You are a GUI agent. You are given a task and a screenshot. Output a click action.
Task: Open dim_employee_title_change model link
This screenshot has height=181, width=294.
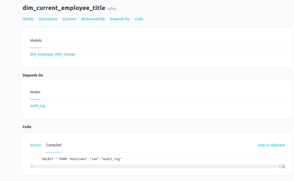click(x=52, y=54)
